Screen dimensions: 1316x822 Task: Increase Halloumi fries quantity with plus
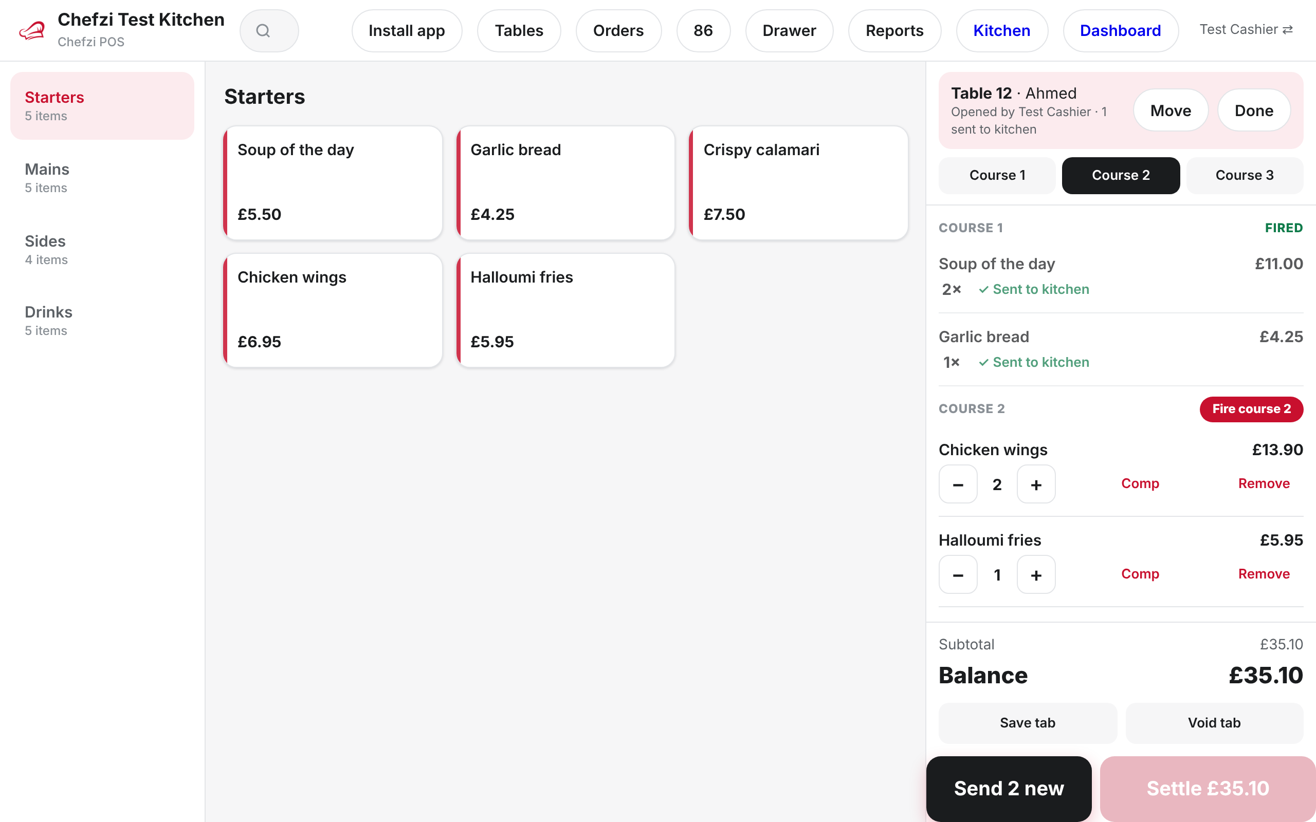(x=1036, y=574)
